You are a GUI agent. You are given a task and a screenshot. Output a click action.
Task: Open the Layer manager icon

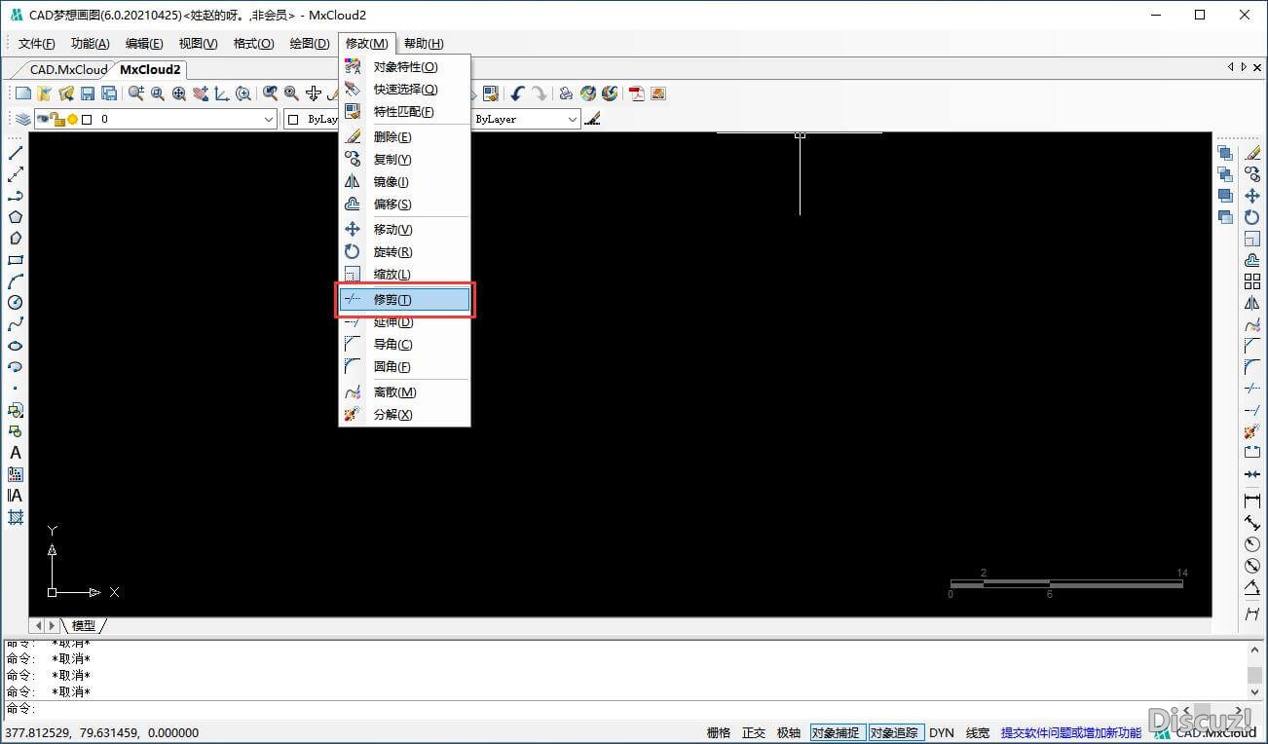click(23, 119)
